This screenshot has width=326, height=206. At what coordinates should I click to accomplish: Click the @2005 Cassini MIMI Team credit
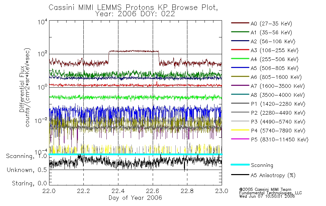[x=265, y=190]
